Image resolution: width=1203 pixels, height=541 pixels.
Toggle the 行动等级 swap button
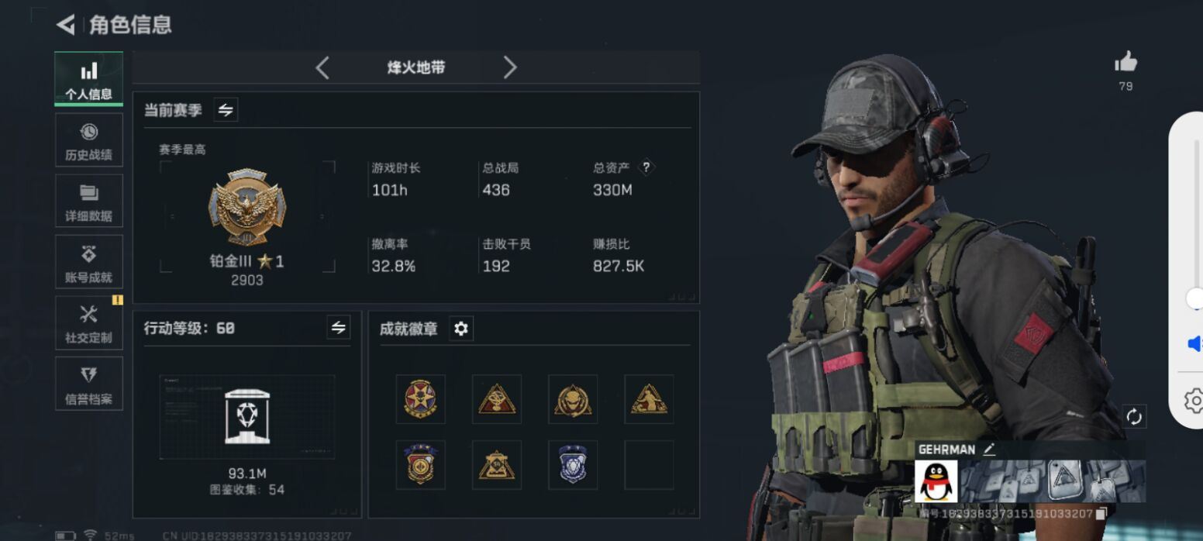coord(338,328)
